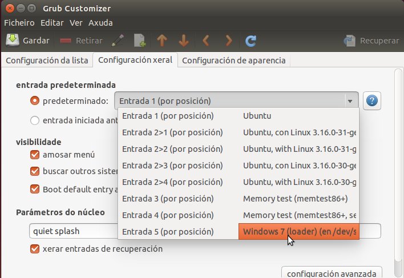Click the blue refresh reload icon
The width and height of the screenshot is (404, 278).
pyautogui.click(x=251, y=41)
